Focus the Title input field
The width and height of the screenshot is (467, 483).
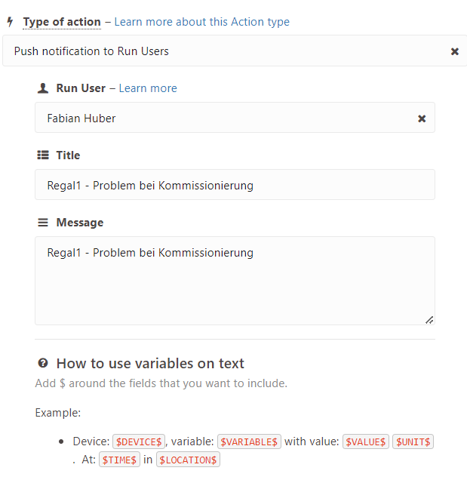235,185
